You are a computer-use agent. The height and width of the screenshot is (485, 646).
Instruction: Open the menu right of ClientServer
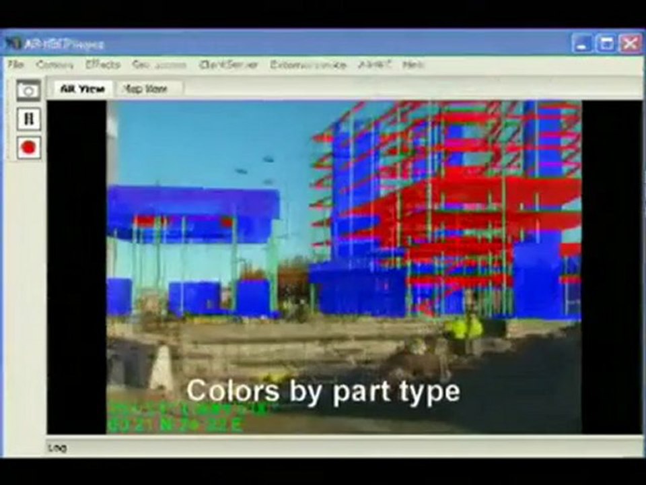coord(308,65)
